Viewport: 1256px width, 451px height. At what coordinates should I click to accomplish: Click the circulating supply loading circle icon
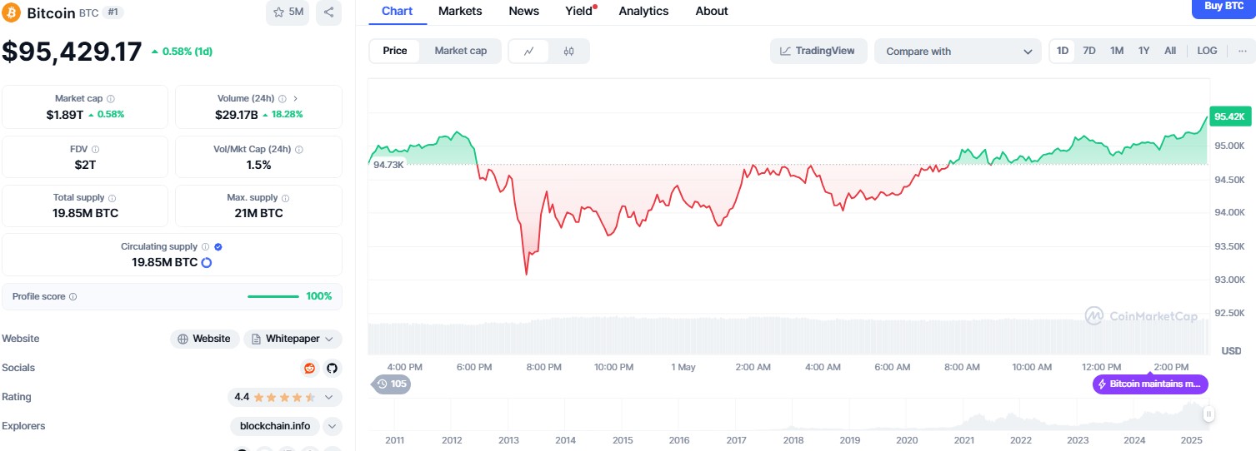click(207, 262)
